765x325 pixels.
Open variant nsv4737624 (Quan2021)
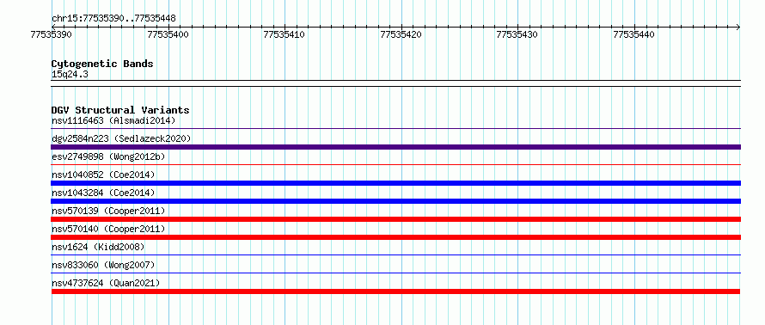(106, 283)
